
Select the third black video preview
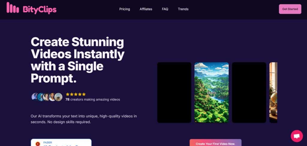click(x=249, y=92)
